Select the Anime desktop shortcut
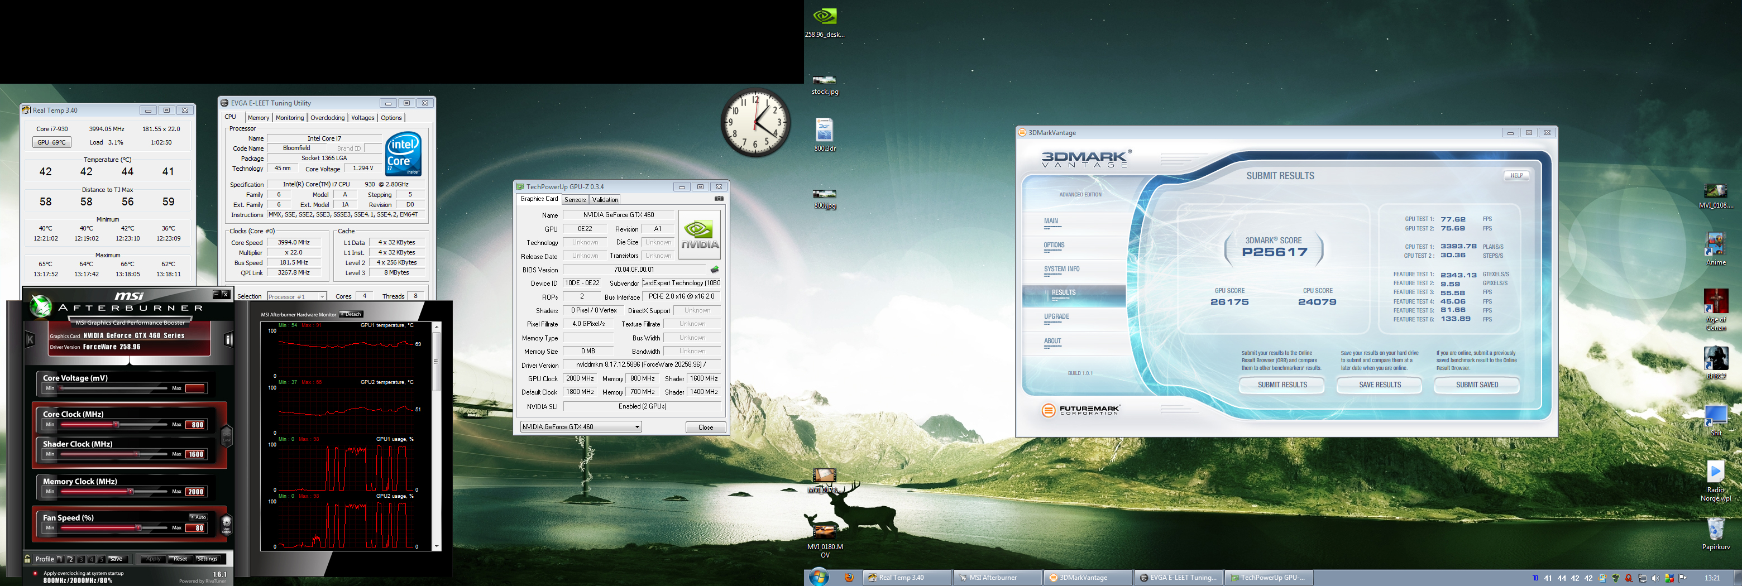The image size is (1742, 586). click(1716, 249)
